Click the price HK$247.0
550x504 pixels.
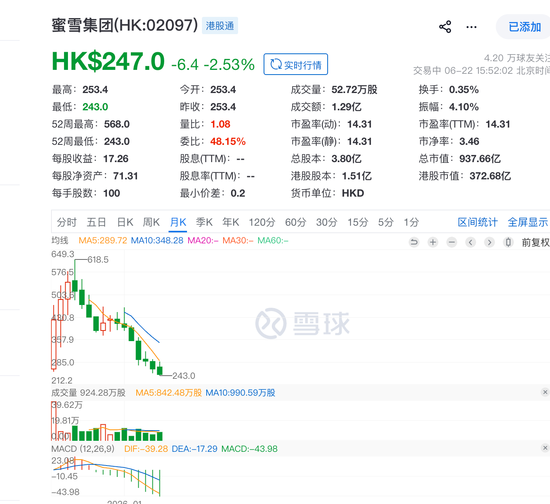tap(108, 62)
